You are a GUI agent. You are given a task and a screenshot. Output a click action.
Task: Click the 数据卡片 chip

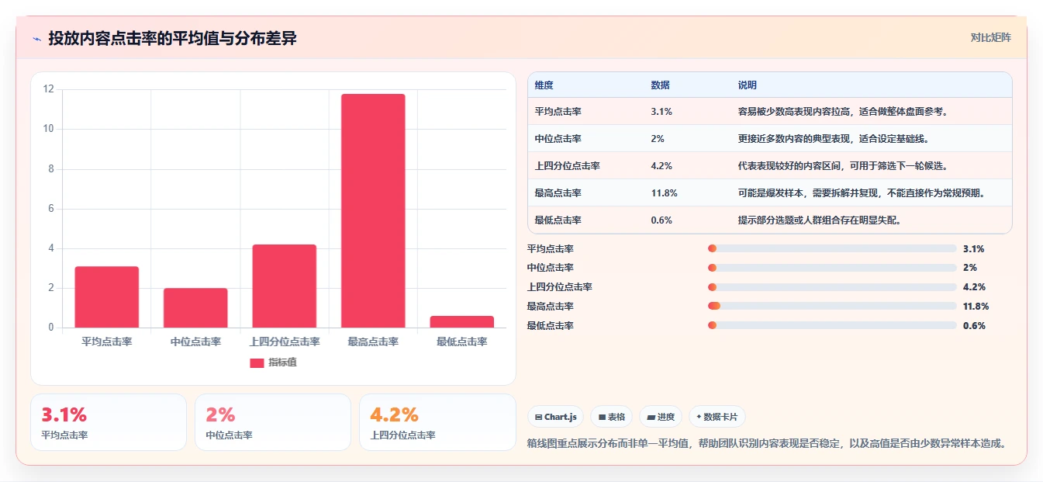(717, 417)
